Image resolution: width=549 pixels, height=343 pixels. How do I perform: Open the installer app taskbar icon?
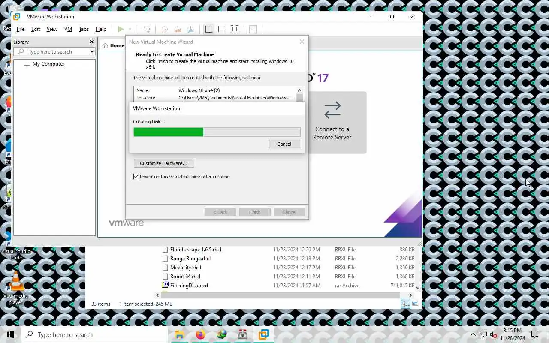click(x=242, y=334)
